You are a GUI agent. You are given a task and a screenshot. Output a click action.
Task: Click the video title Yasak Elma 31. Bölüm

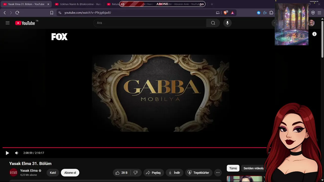[x=30, y=164]
